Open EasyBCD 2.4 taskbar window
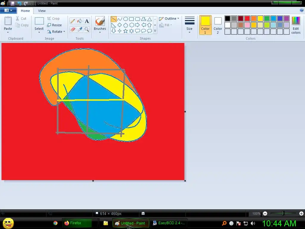Viewport: 305px width, 229px height. 169,223
